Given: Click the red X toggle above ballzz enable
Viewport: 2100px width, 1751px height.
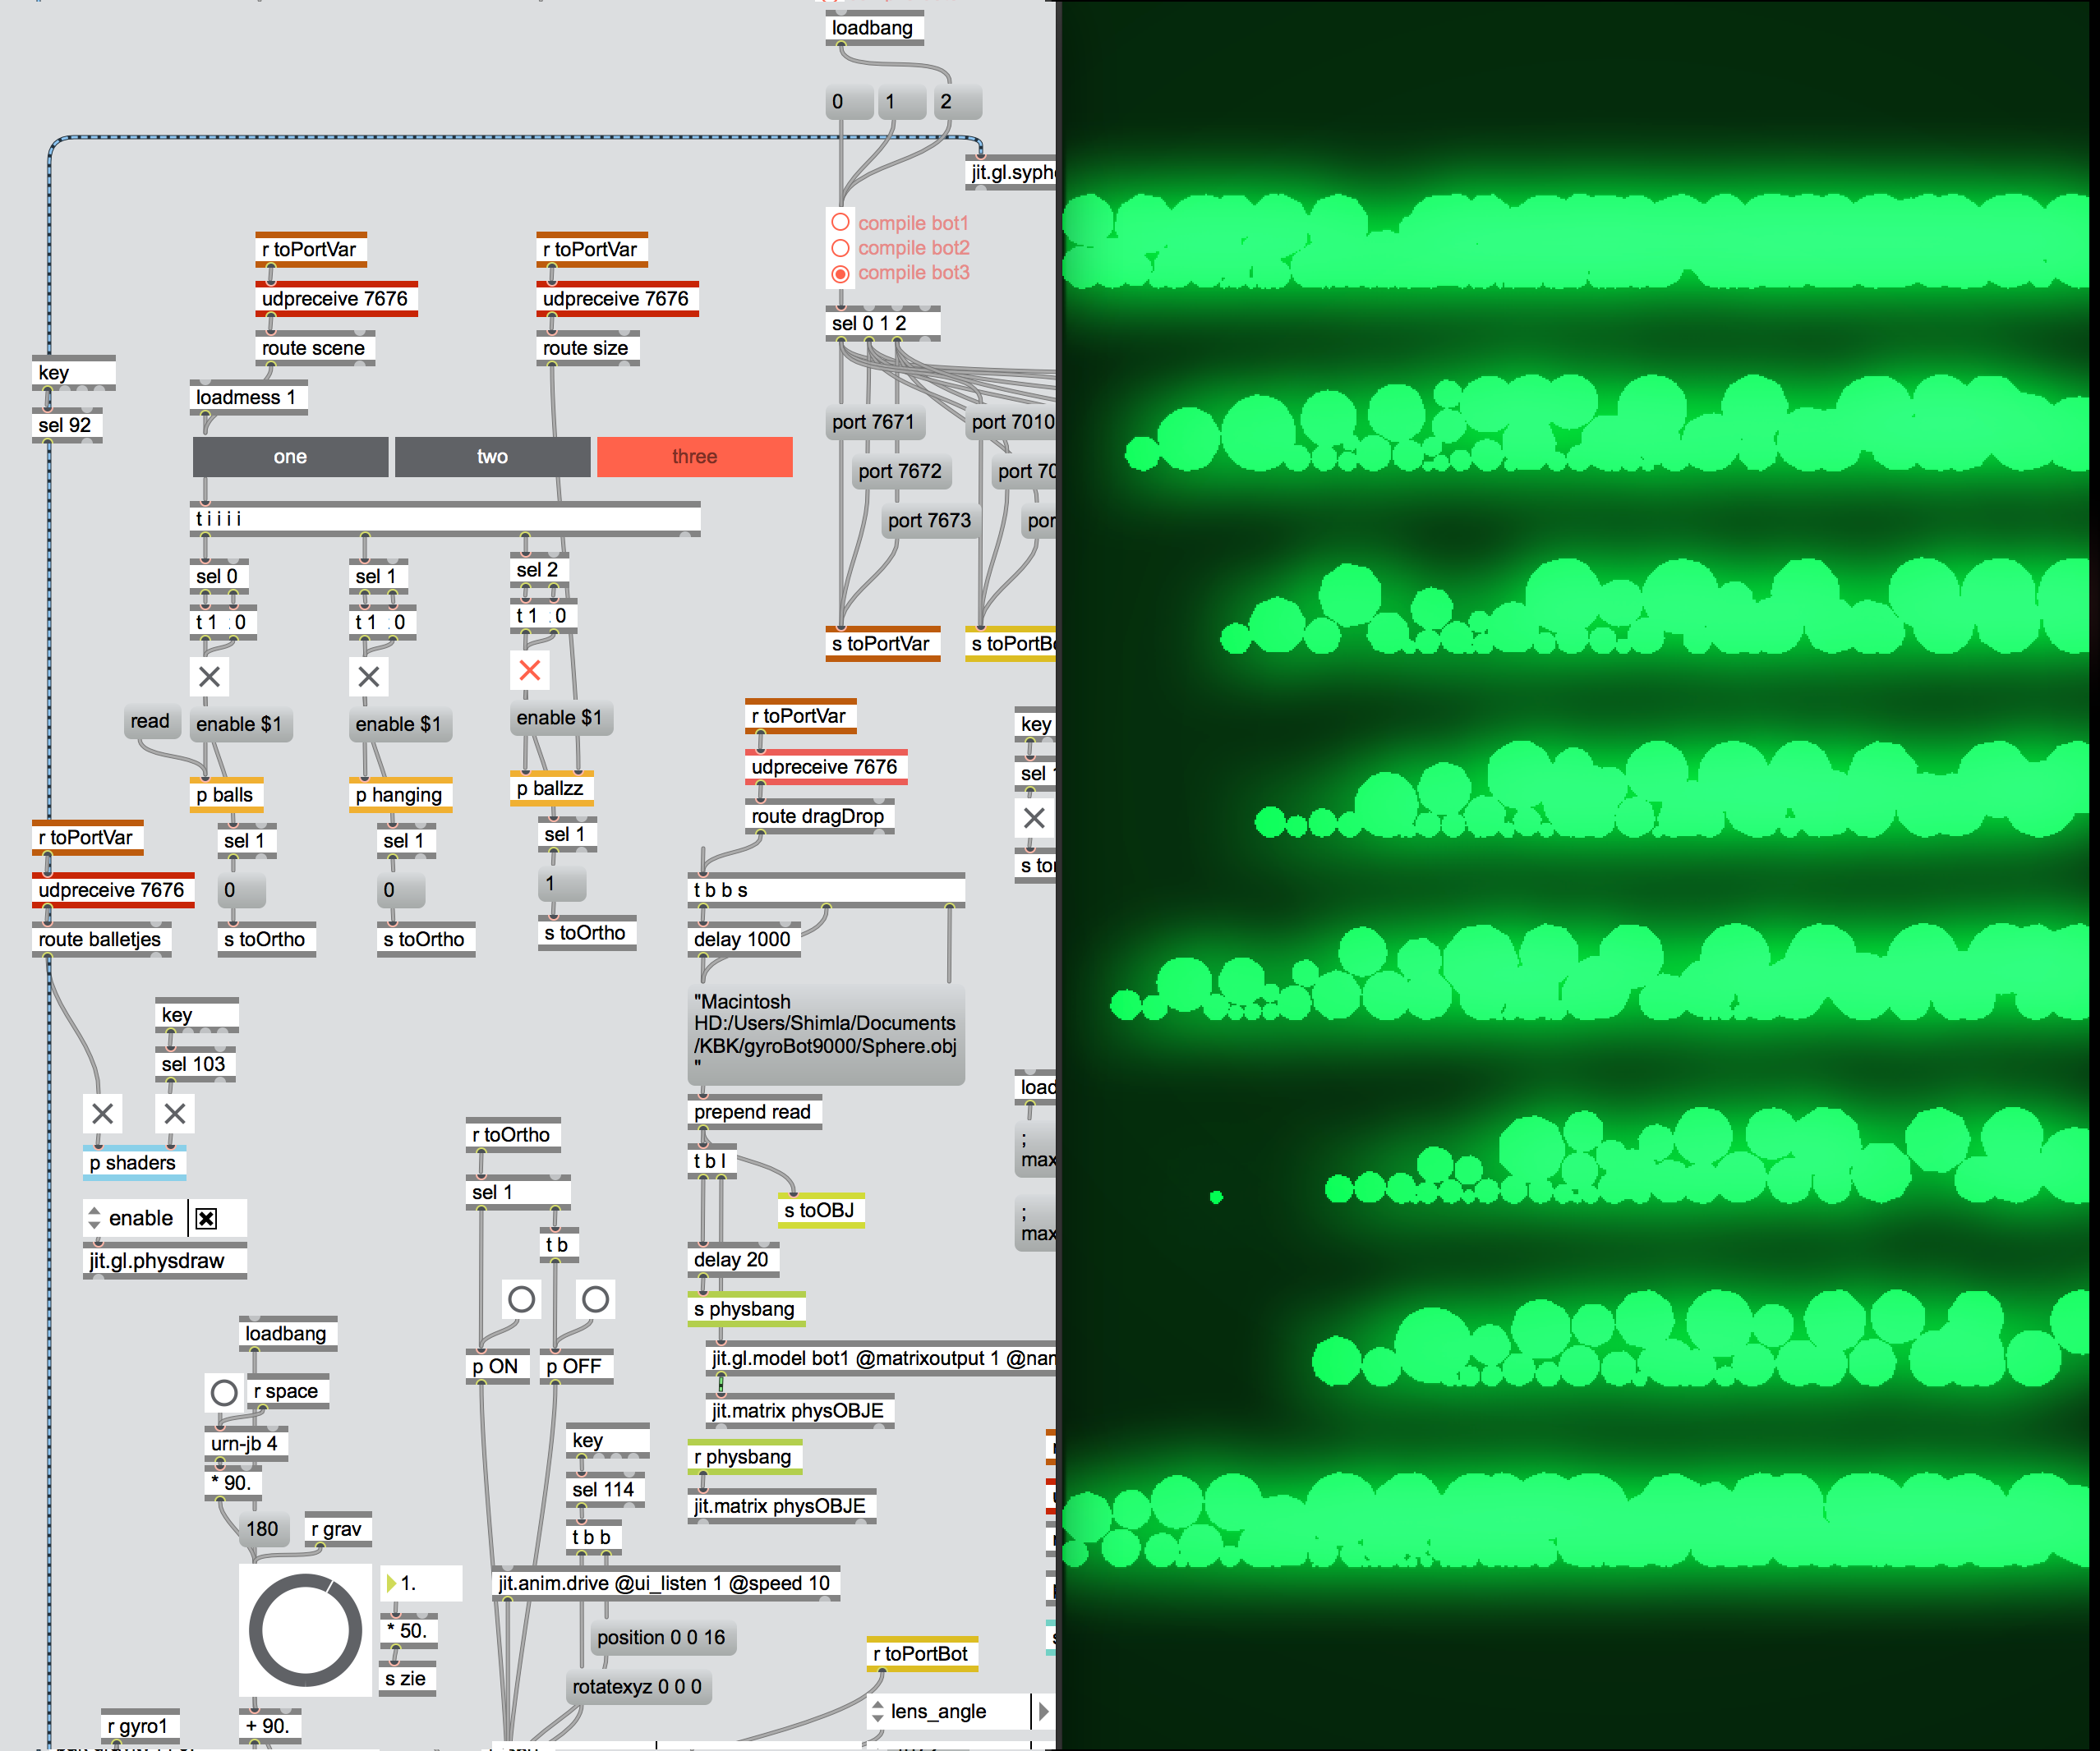Looking at the screenshot, I should 530,671.
